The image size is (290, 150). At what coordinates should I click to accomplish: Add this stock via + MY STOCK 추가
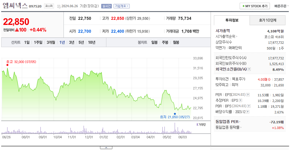pyautogui.click(x=255, y=6)
